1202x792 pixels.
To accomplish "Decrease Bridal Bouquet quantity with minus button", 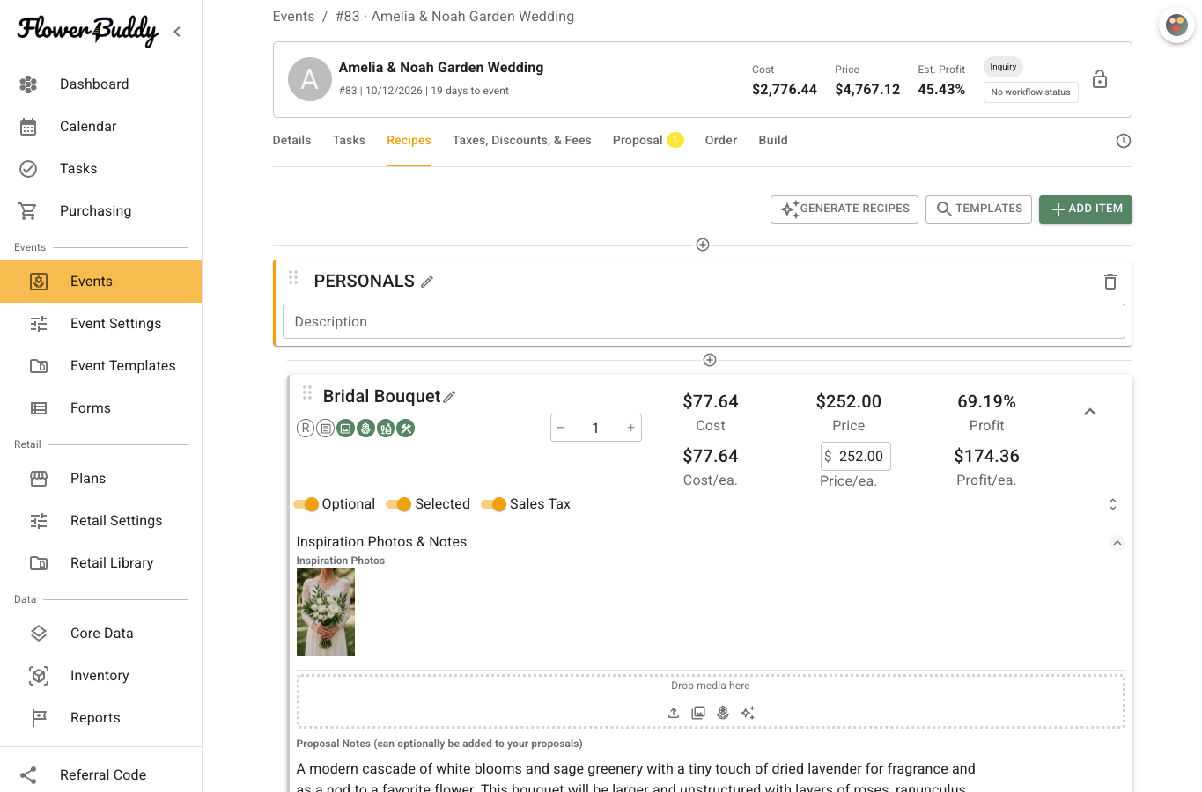I will pos(561,428).
